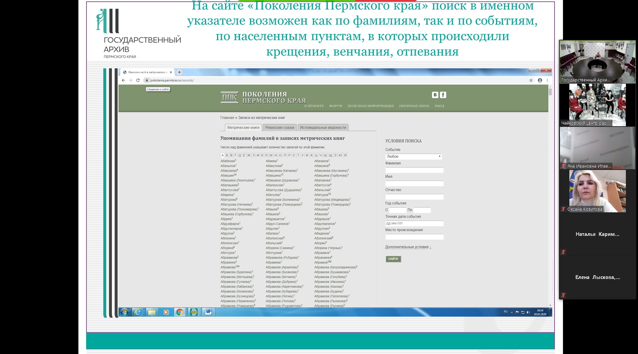This screenshot has height=354, width=638.
Task: Open Microsoft Word from the taskbar
Action: pos(208,312)
